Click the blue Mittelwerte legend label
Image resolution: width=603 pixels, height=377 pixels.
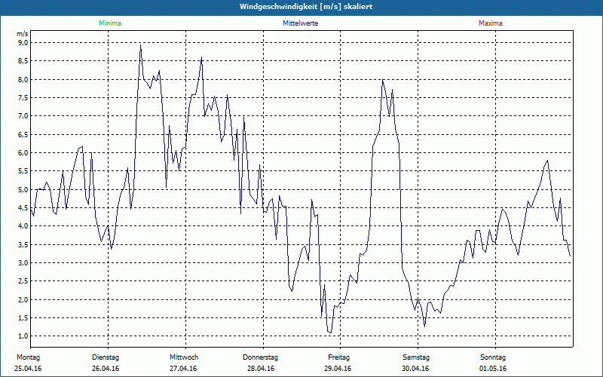(300, 23)
